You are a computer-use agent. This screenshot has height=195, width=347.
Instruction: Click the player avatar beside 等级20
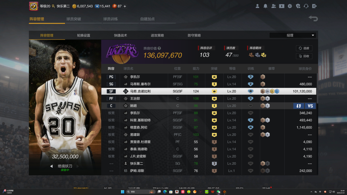tap(34, 6)
